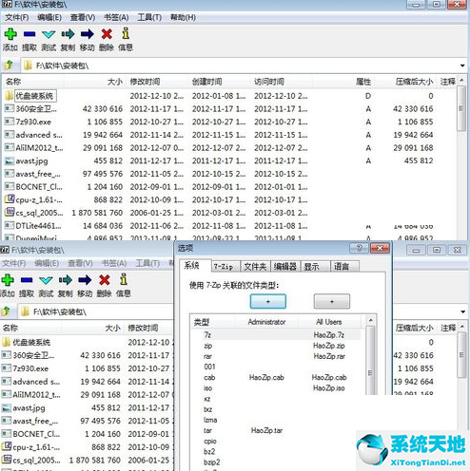
Task: Click the Add (添加) icon in top window
Action: [x=10, y=34]
